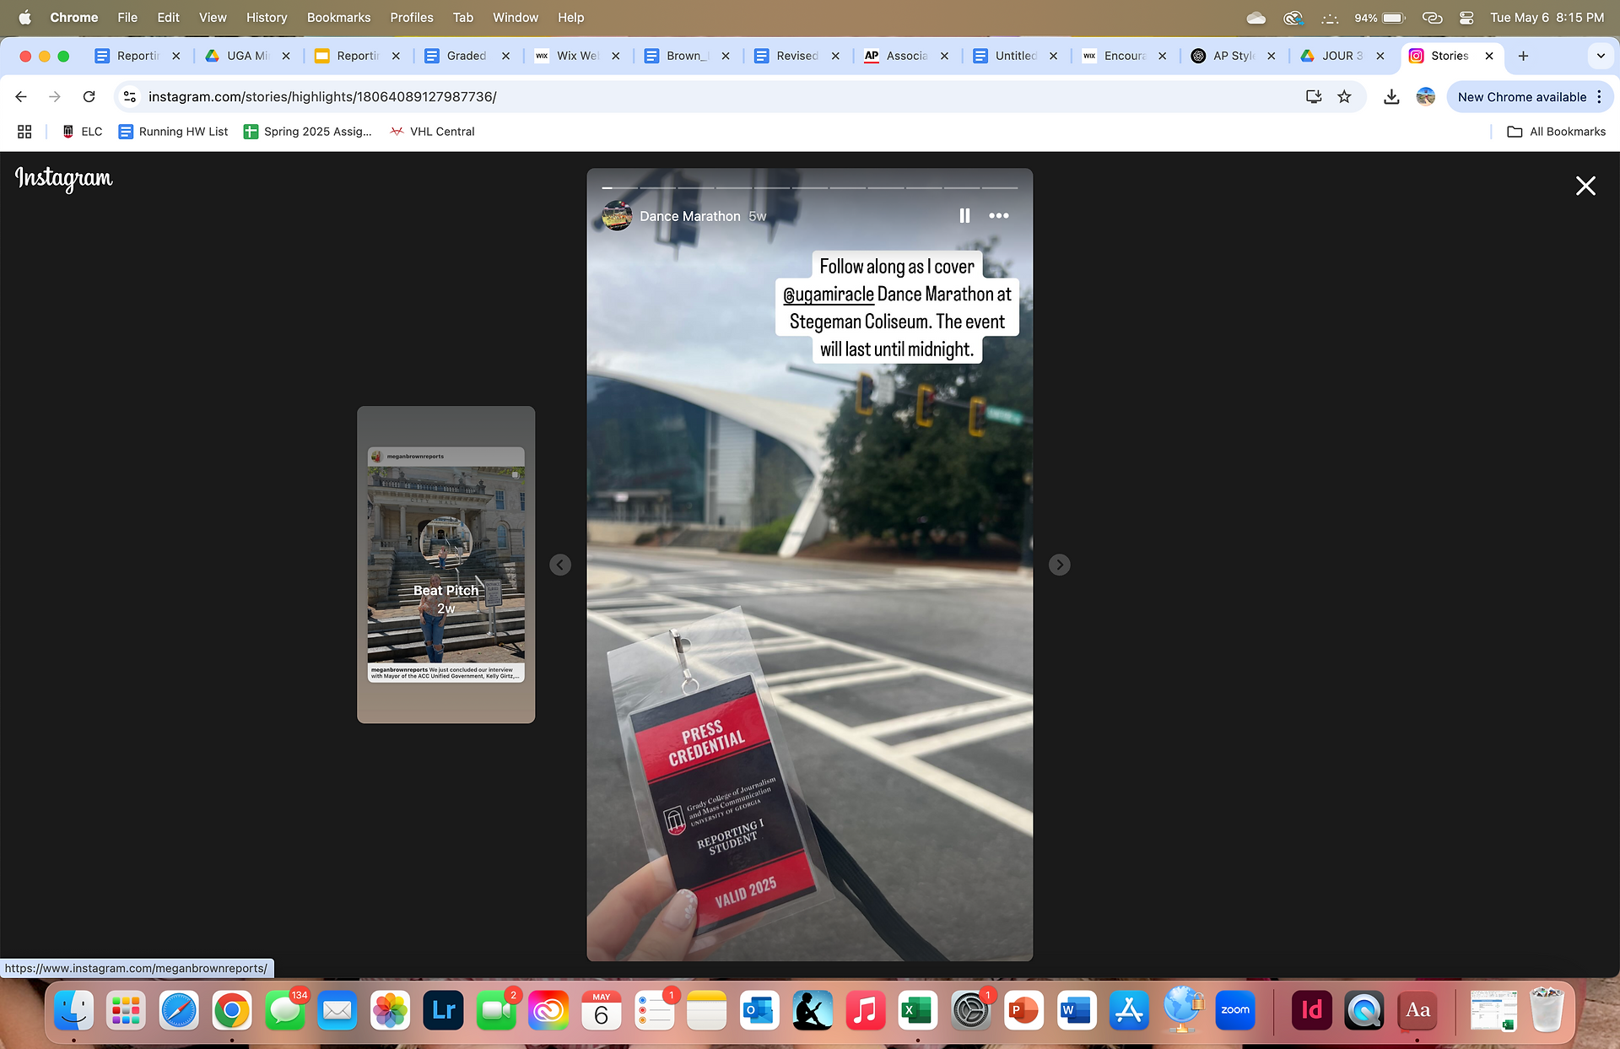Open the Dance Marathon profile picture
Viewport: 1620px width, 1049px height.
(x=618, y=216)
